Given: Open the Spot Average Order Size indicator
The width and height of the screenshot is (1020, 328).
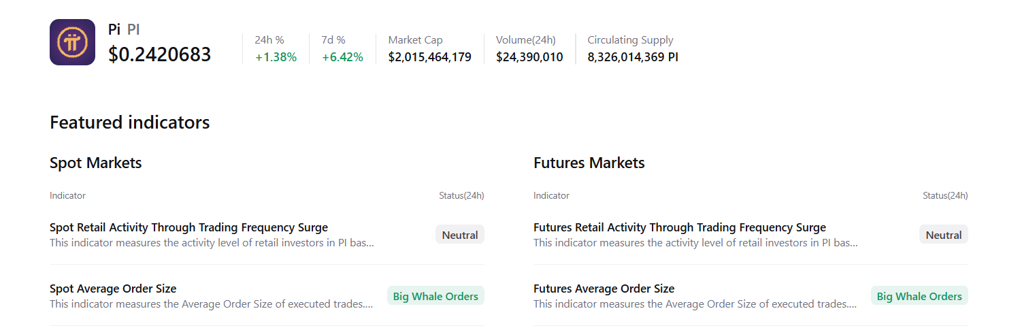Looking at the screenshot, I should coord(113,289).
